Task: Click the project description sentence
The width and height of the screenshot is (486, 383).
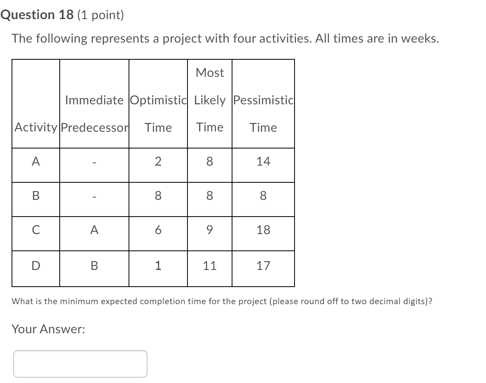Action: point(225,38)
